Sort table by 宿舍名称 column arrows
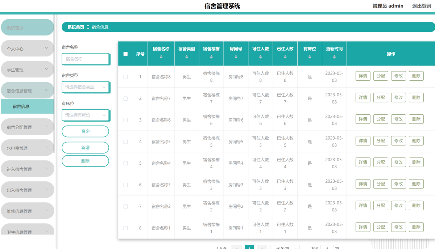435x249 pixels. (161, 57)
